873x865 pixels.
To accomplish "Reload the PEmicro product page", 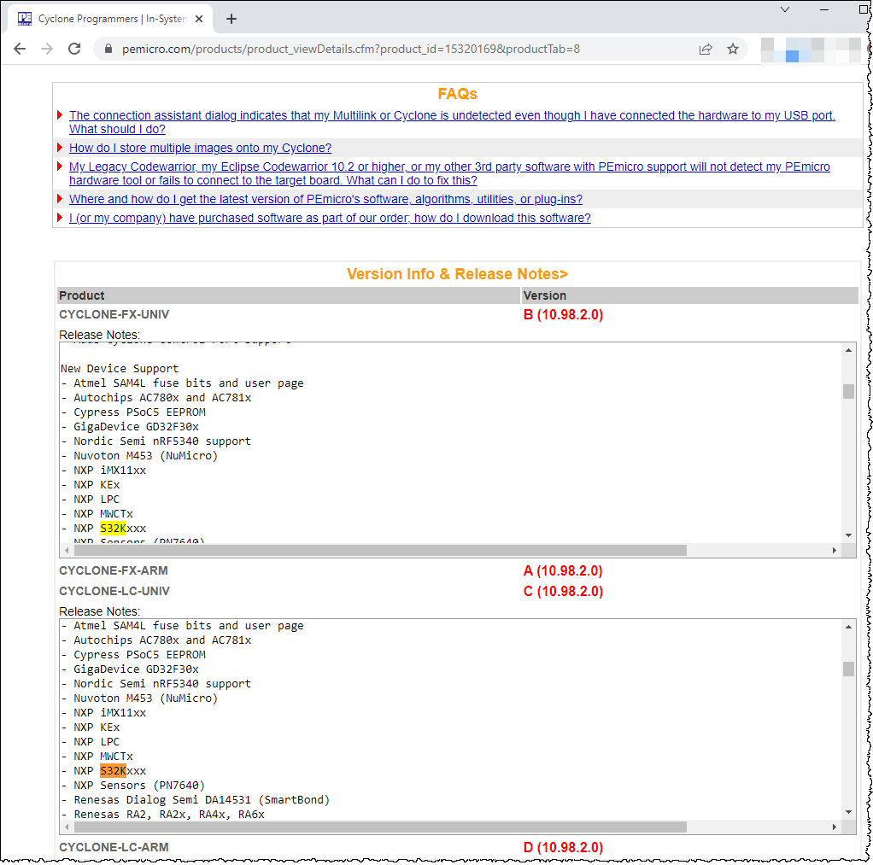I will tap(74, 49).
